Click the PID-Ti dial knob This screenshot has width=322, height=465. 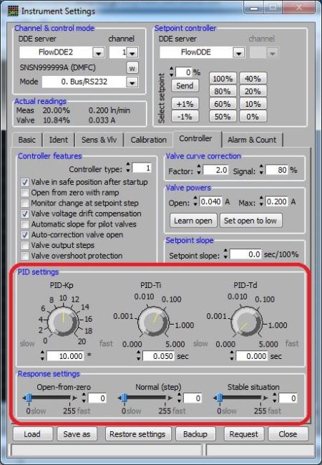pos(153,321)
